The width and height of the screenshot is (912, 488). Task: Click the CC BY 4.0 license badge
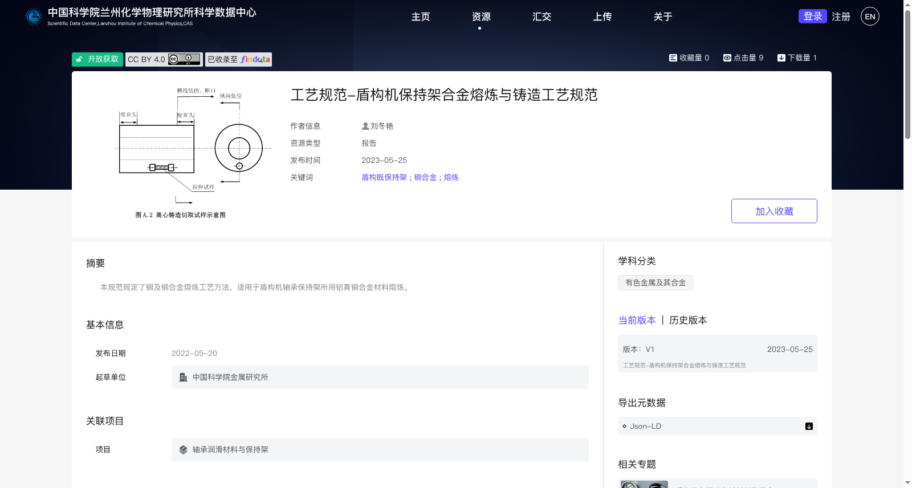164,59
